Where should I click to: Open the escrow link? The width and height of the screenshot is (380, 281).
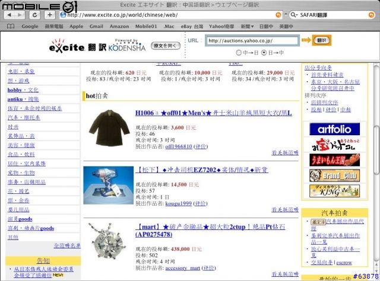[x=344, y=263]
